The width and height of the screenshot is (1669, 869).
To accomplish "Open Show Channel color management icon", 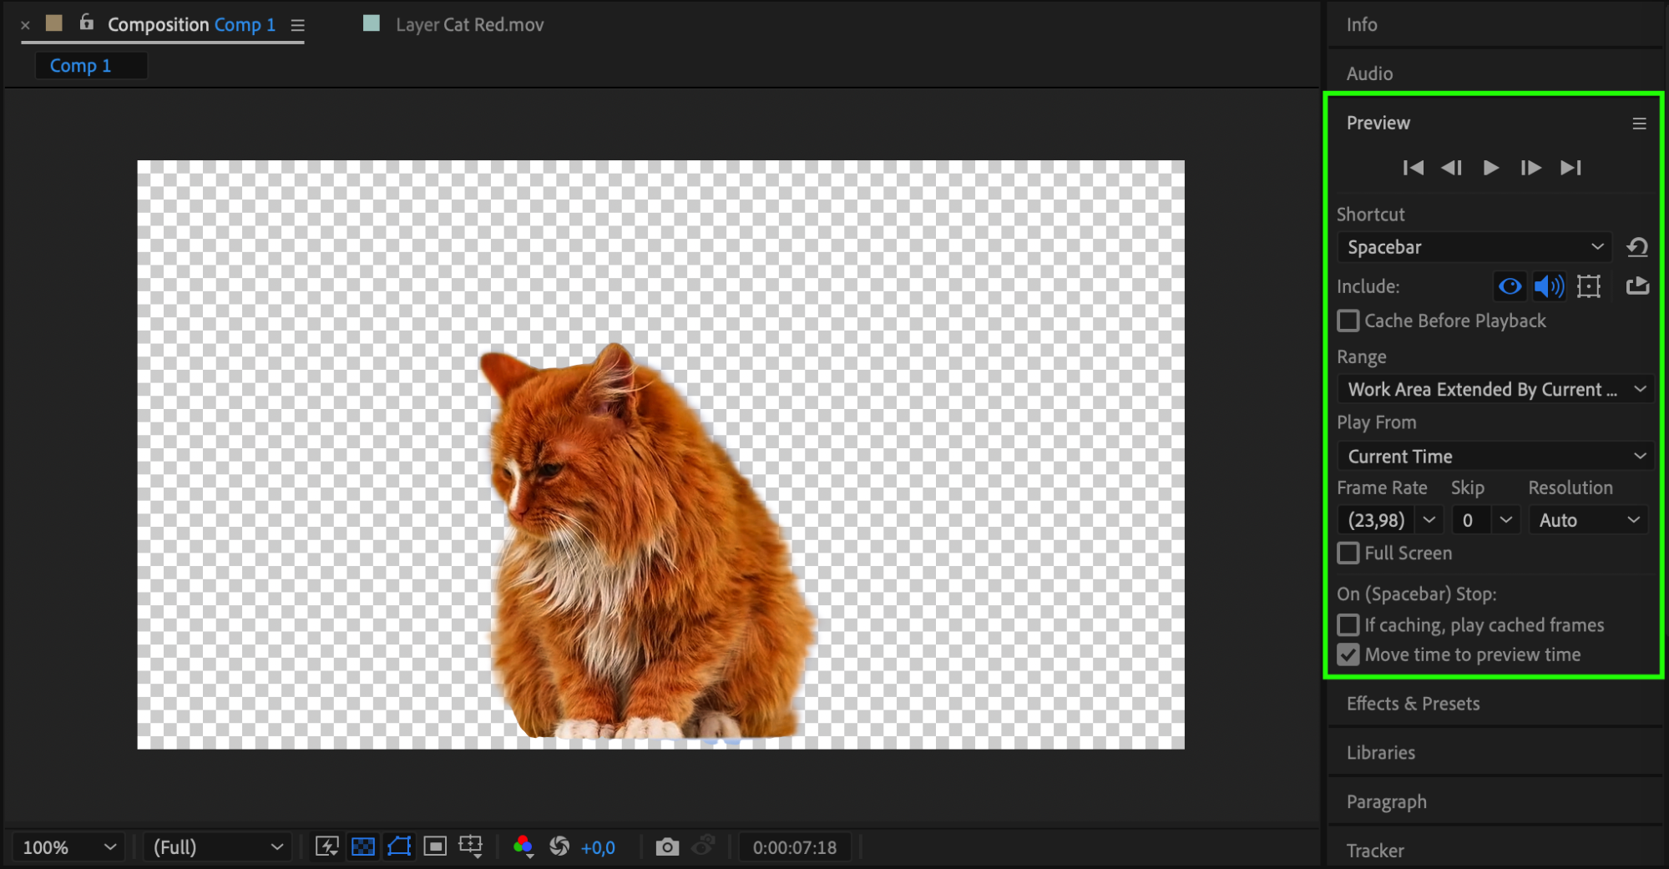I will point(523,846).
